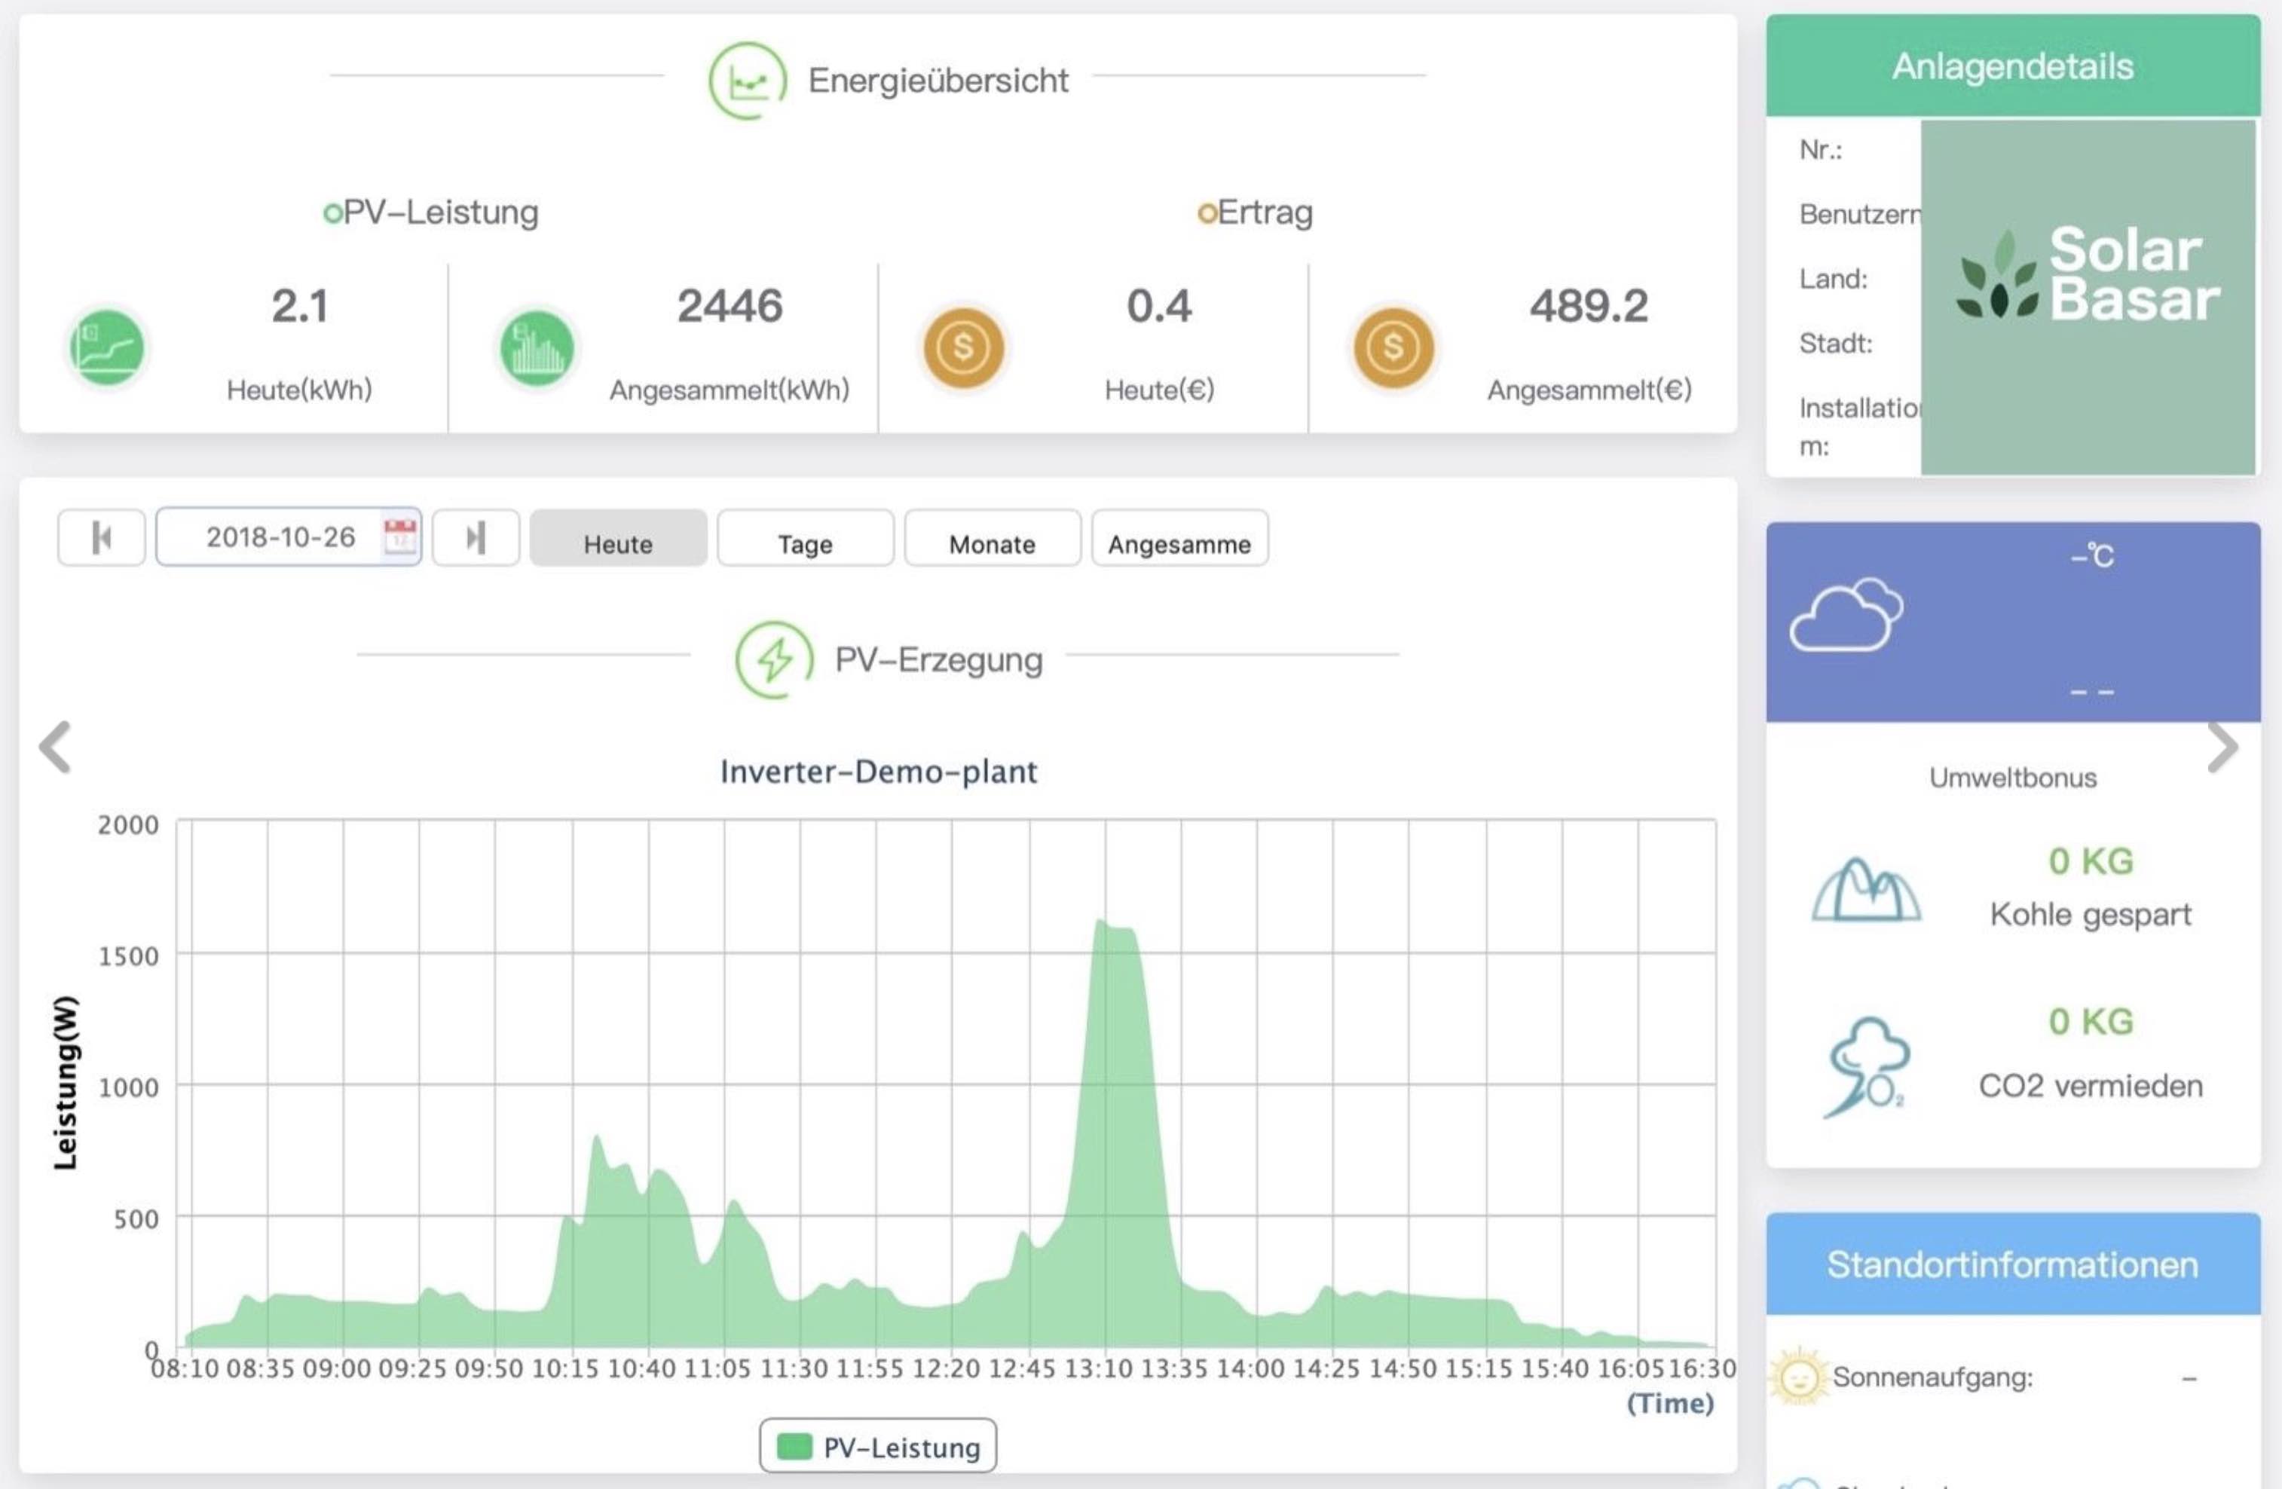The width and height of the screenshot is (2282, 1489).
Task: Show next chart with right chevron
Action: (x=2222, y=747)
